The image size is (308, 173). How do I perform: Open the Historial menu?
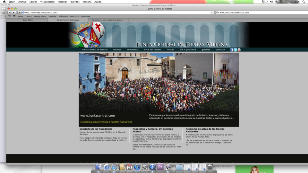click(62, 2)
